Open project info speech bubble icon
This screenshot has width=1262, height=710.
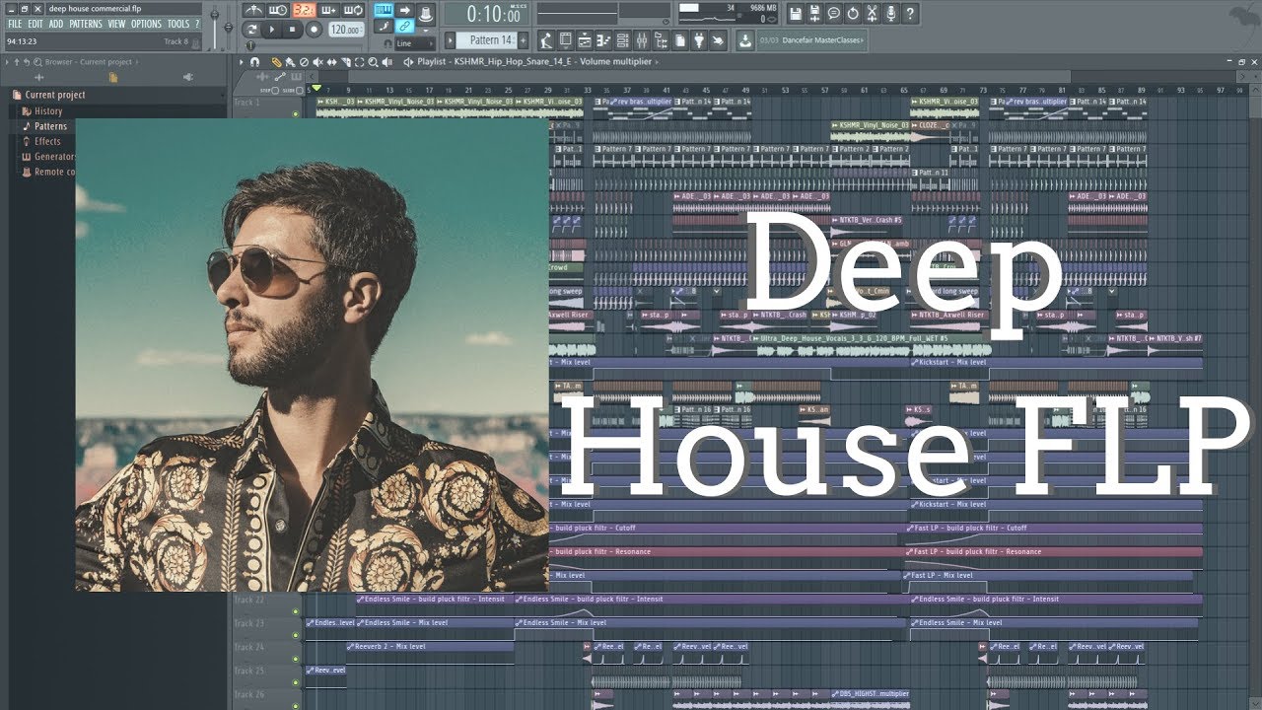[x=833, y=14]
